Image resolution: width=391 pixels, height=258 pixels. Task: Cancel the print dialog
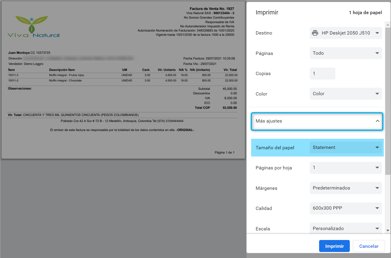[369, 246]
